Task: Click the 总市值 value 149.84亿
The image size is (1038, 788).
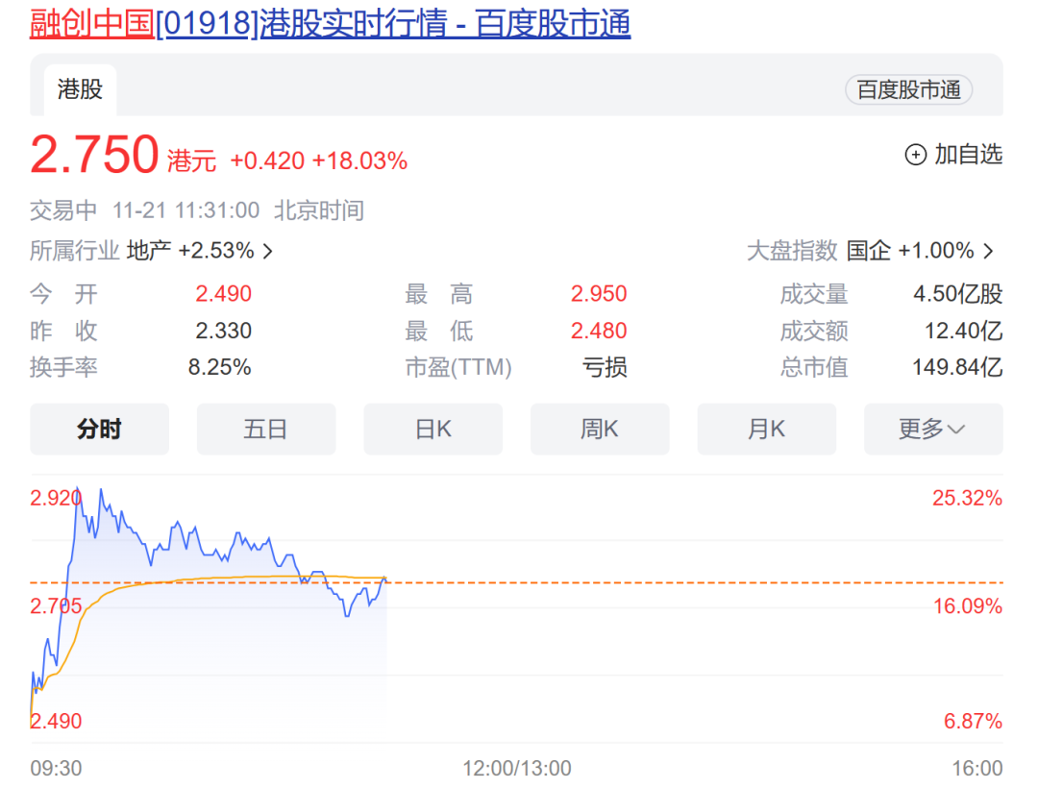Action: click(957, 367)
